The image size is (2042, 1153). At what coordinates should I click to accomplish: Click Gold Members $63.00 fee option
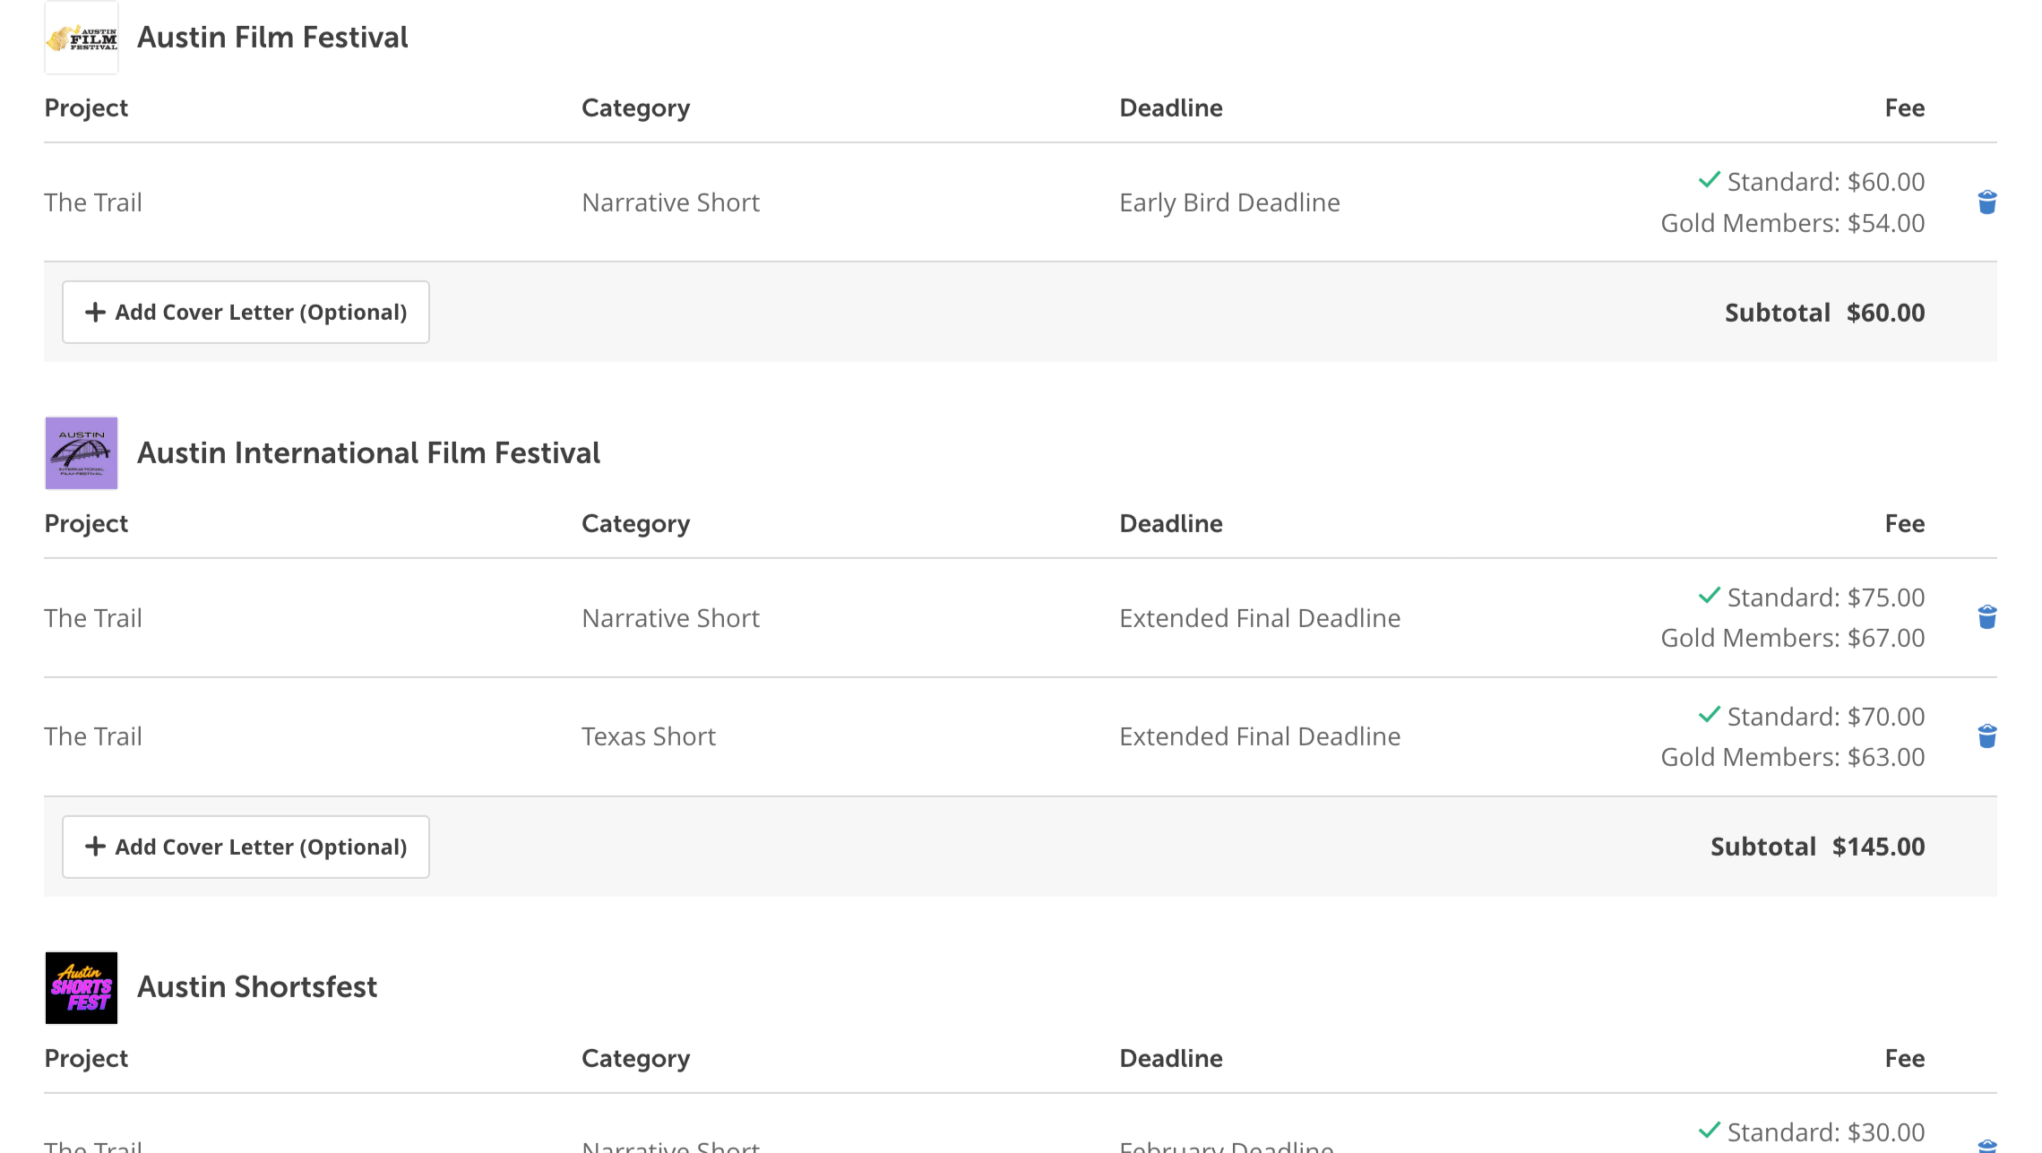point(1792,757)
